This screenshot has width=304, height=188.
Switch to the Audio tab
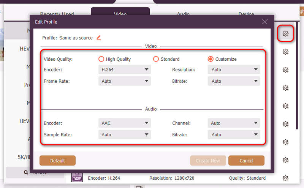pyautogui.click(x=183, y=14)
